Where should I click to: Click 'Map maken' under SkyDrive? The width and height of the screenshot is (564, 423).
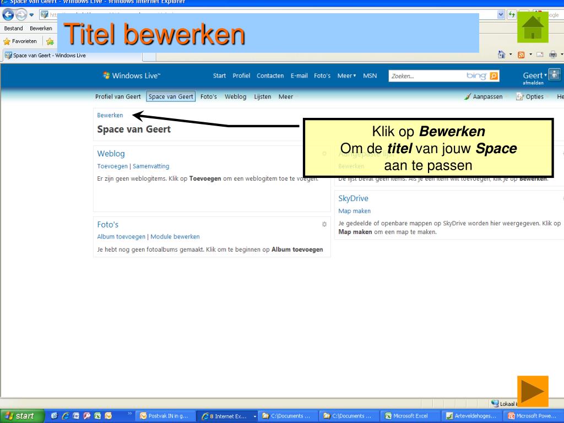pos(354,211)
